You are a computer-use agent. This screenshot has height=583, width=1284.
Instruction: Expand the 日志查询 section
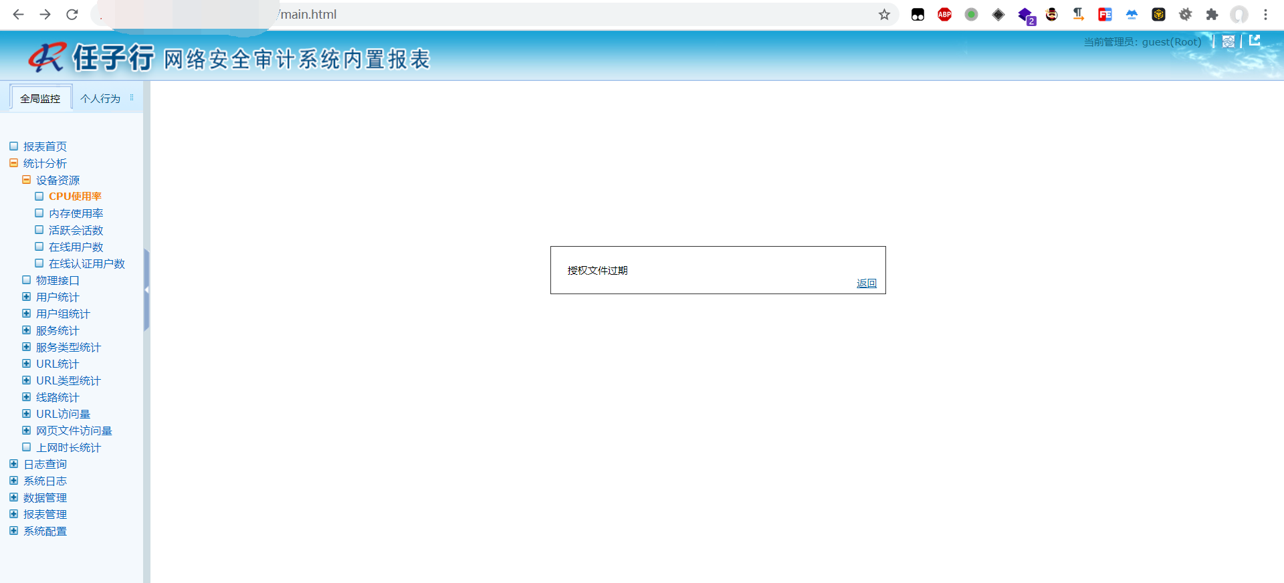tap(13, 464)
